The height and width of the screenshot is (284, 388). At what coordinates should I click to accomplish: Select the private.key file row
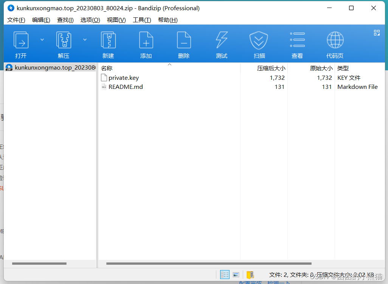[x=242, y=78]
